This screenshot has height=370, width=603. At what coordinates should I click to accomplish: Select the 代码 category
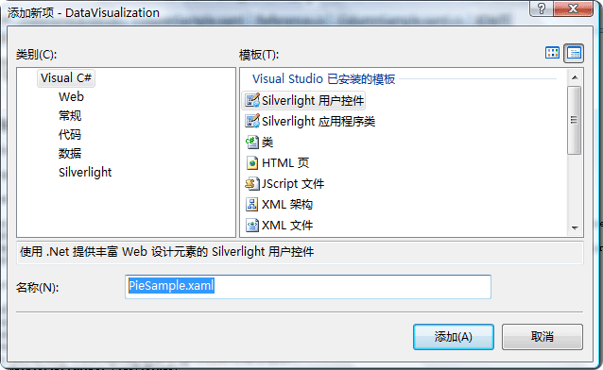[70, 134]
